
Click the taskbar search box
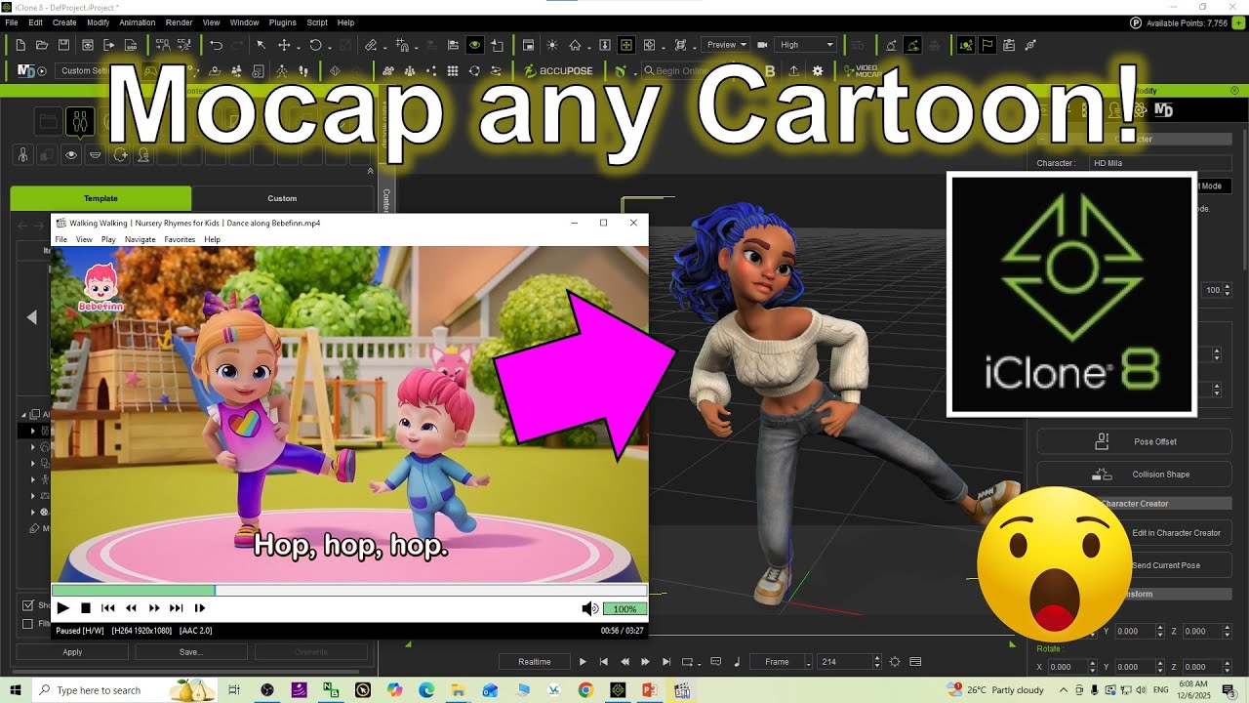[127, 690]
